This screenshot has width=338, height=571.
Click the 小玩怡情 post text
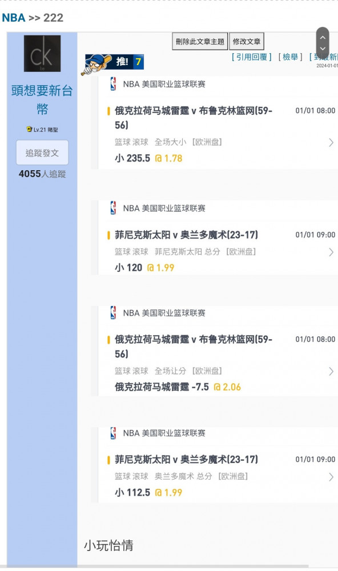tap(108, 545)
